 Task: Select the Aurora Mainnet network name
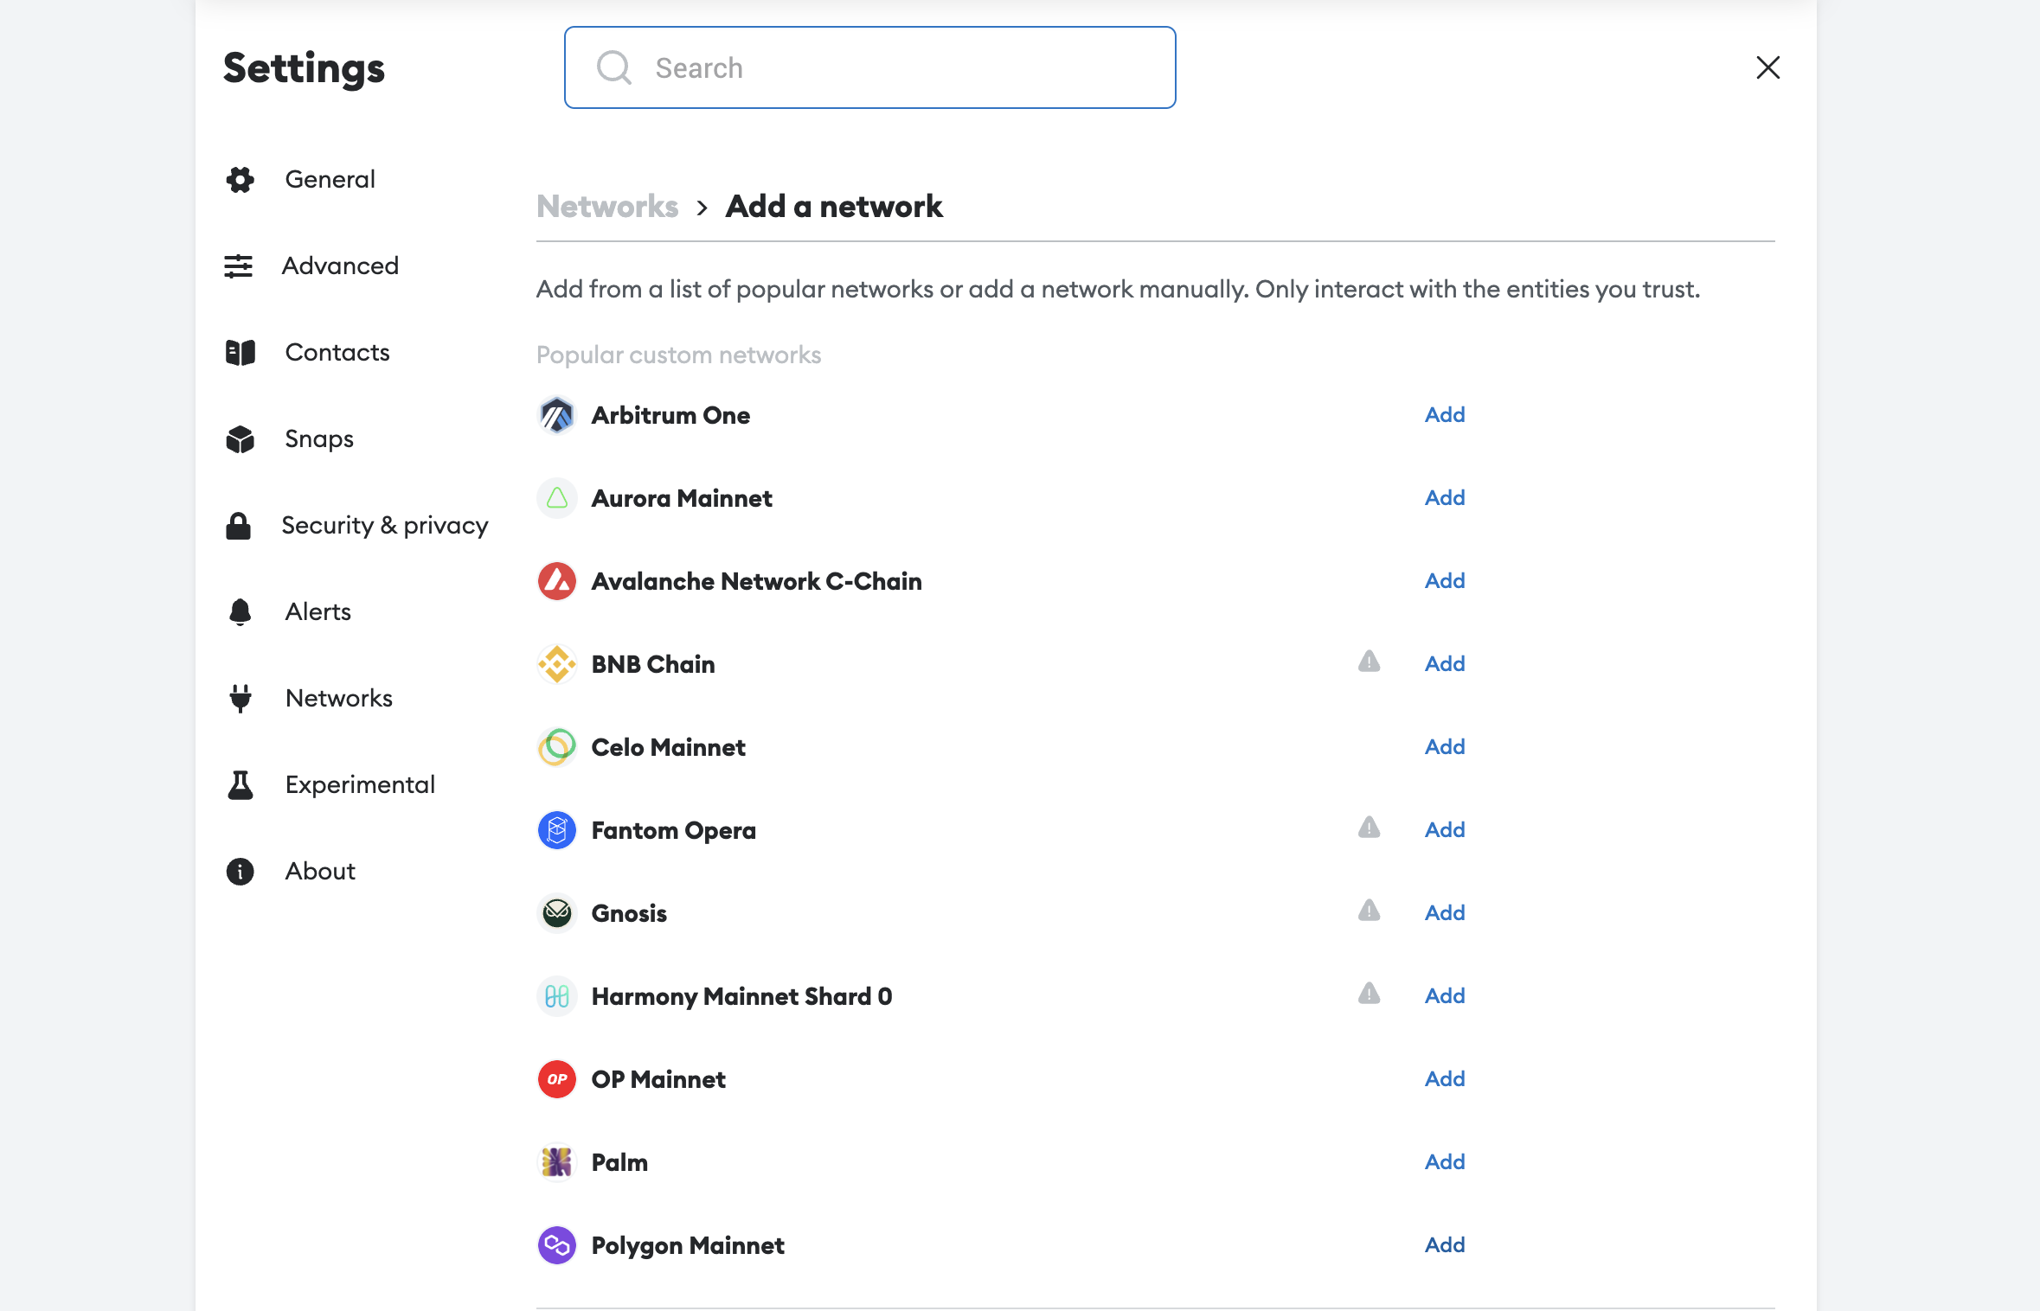click(682, 498)
